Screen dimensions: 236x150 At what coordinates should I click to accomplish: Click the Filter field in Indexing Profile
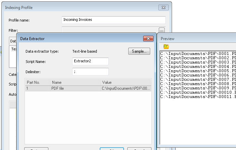point(110,30)
